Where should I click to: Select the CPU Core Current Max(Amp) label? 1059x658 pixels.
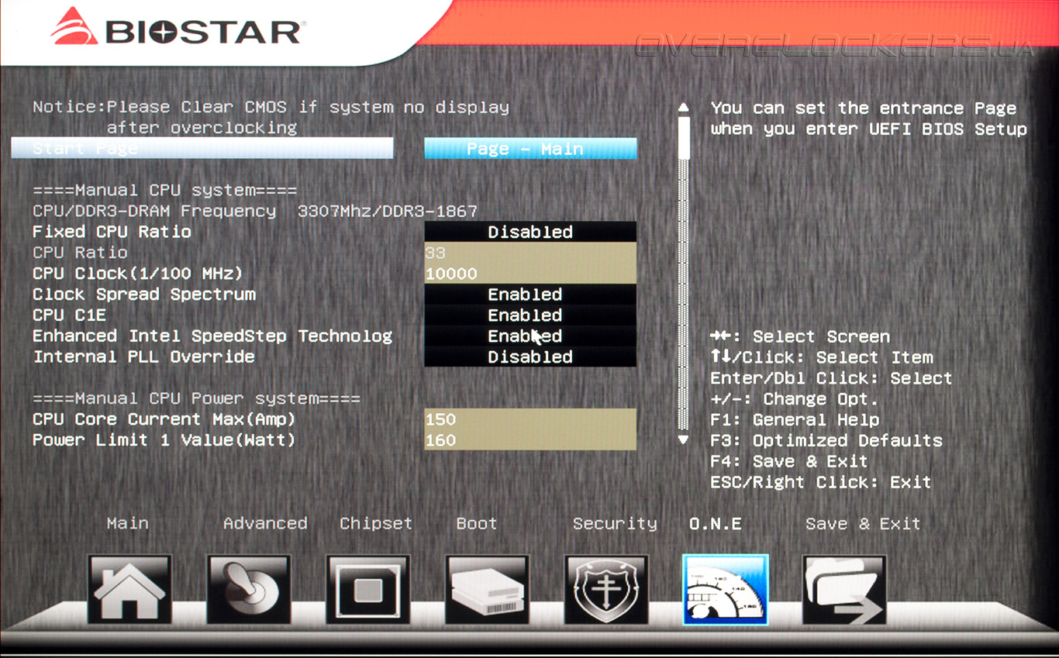click(164, 419)
